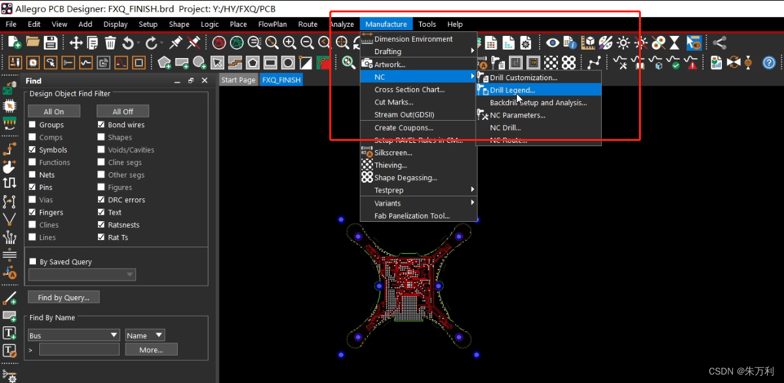Select Drill Legend in NC submenu
This screenshot has height=383, width=784.
tap(538, 90)
